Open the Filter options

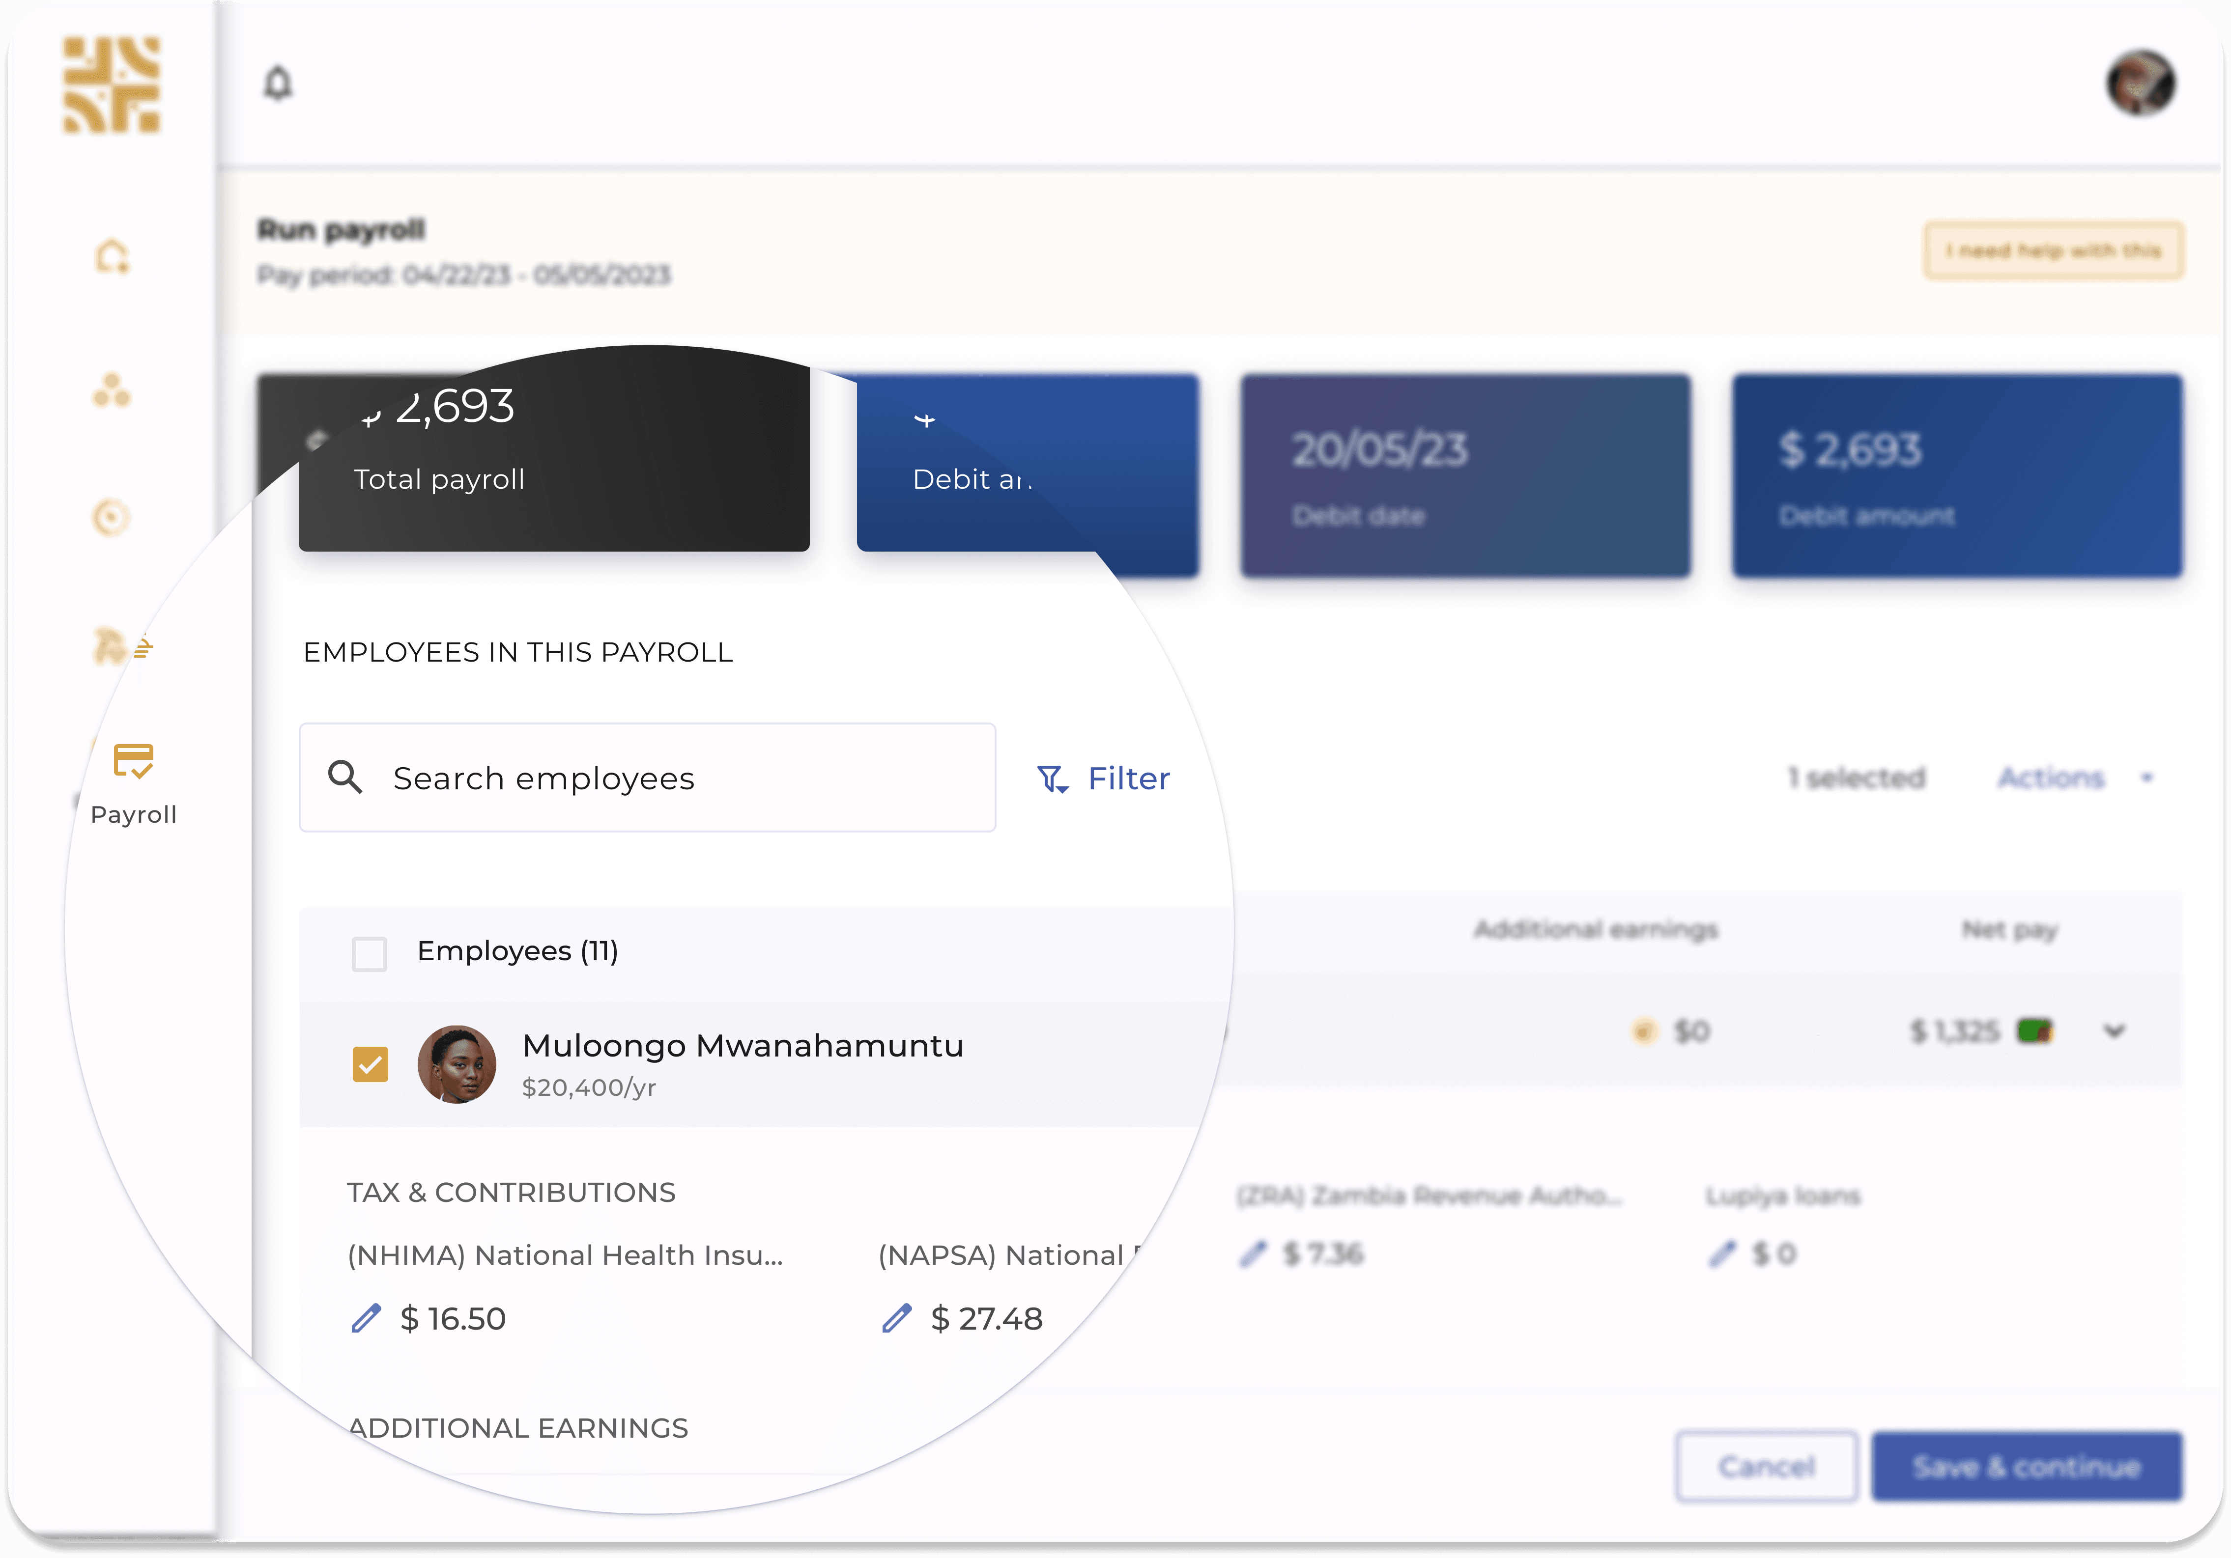[1104, 779]
